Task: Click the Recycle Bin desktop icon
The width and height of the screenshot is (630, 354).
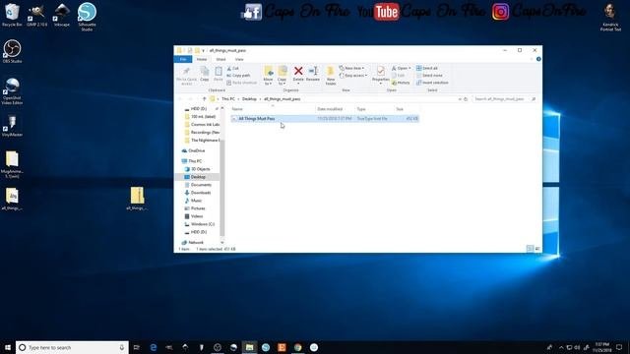Action: [12, 15]
